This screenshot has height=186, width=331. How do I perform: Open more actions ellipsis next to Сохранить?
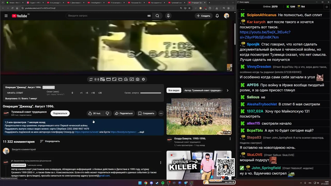[161, 113]
